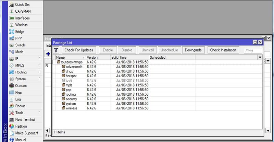Select the disabled ipv6 package icon
274x142 pixels.
click(x=63, y=81)
